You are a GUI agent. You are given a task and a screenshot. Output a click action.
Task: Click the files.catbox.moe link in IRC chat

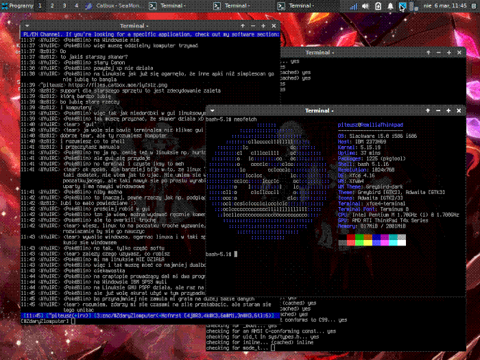click(x=117, y=85)
